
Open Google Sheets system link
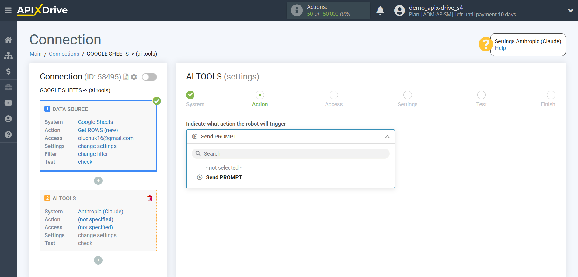pos(96,122)
